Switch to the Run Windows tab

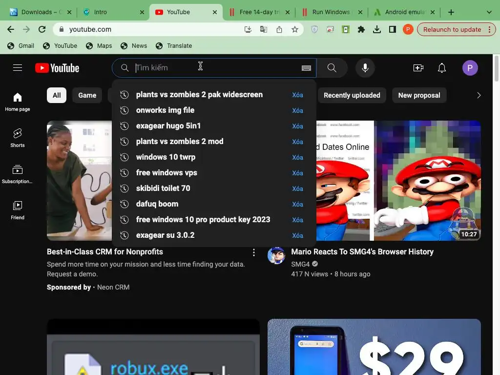[x=332, y=12]
